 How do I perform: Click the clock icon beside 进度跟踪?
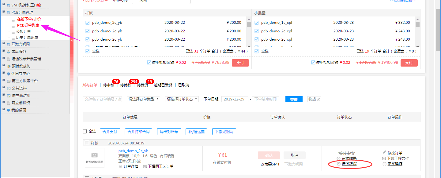click(x=338, y=164)
